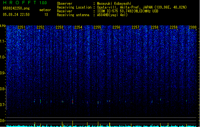The image size is (200, 127).
Task: Click the 2255 time marker
Action: (97, 27)
